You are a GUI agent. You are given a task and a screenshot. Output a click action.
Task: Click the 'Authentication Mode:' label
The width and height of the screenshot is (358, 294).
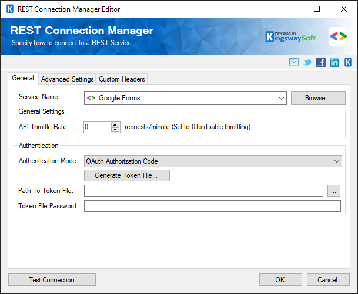coord(48,161)
